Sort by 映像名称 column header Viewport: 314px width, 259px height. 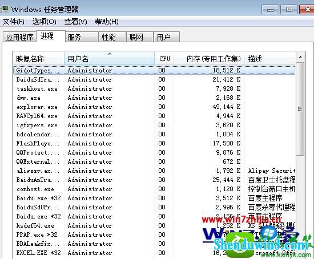39,59
